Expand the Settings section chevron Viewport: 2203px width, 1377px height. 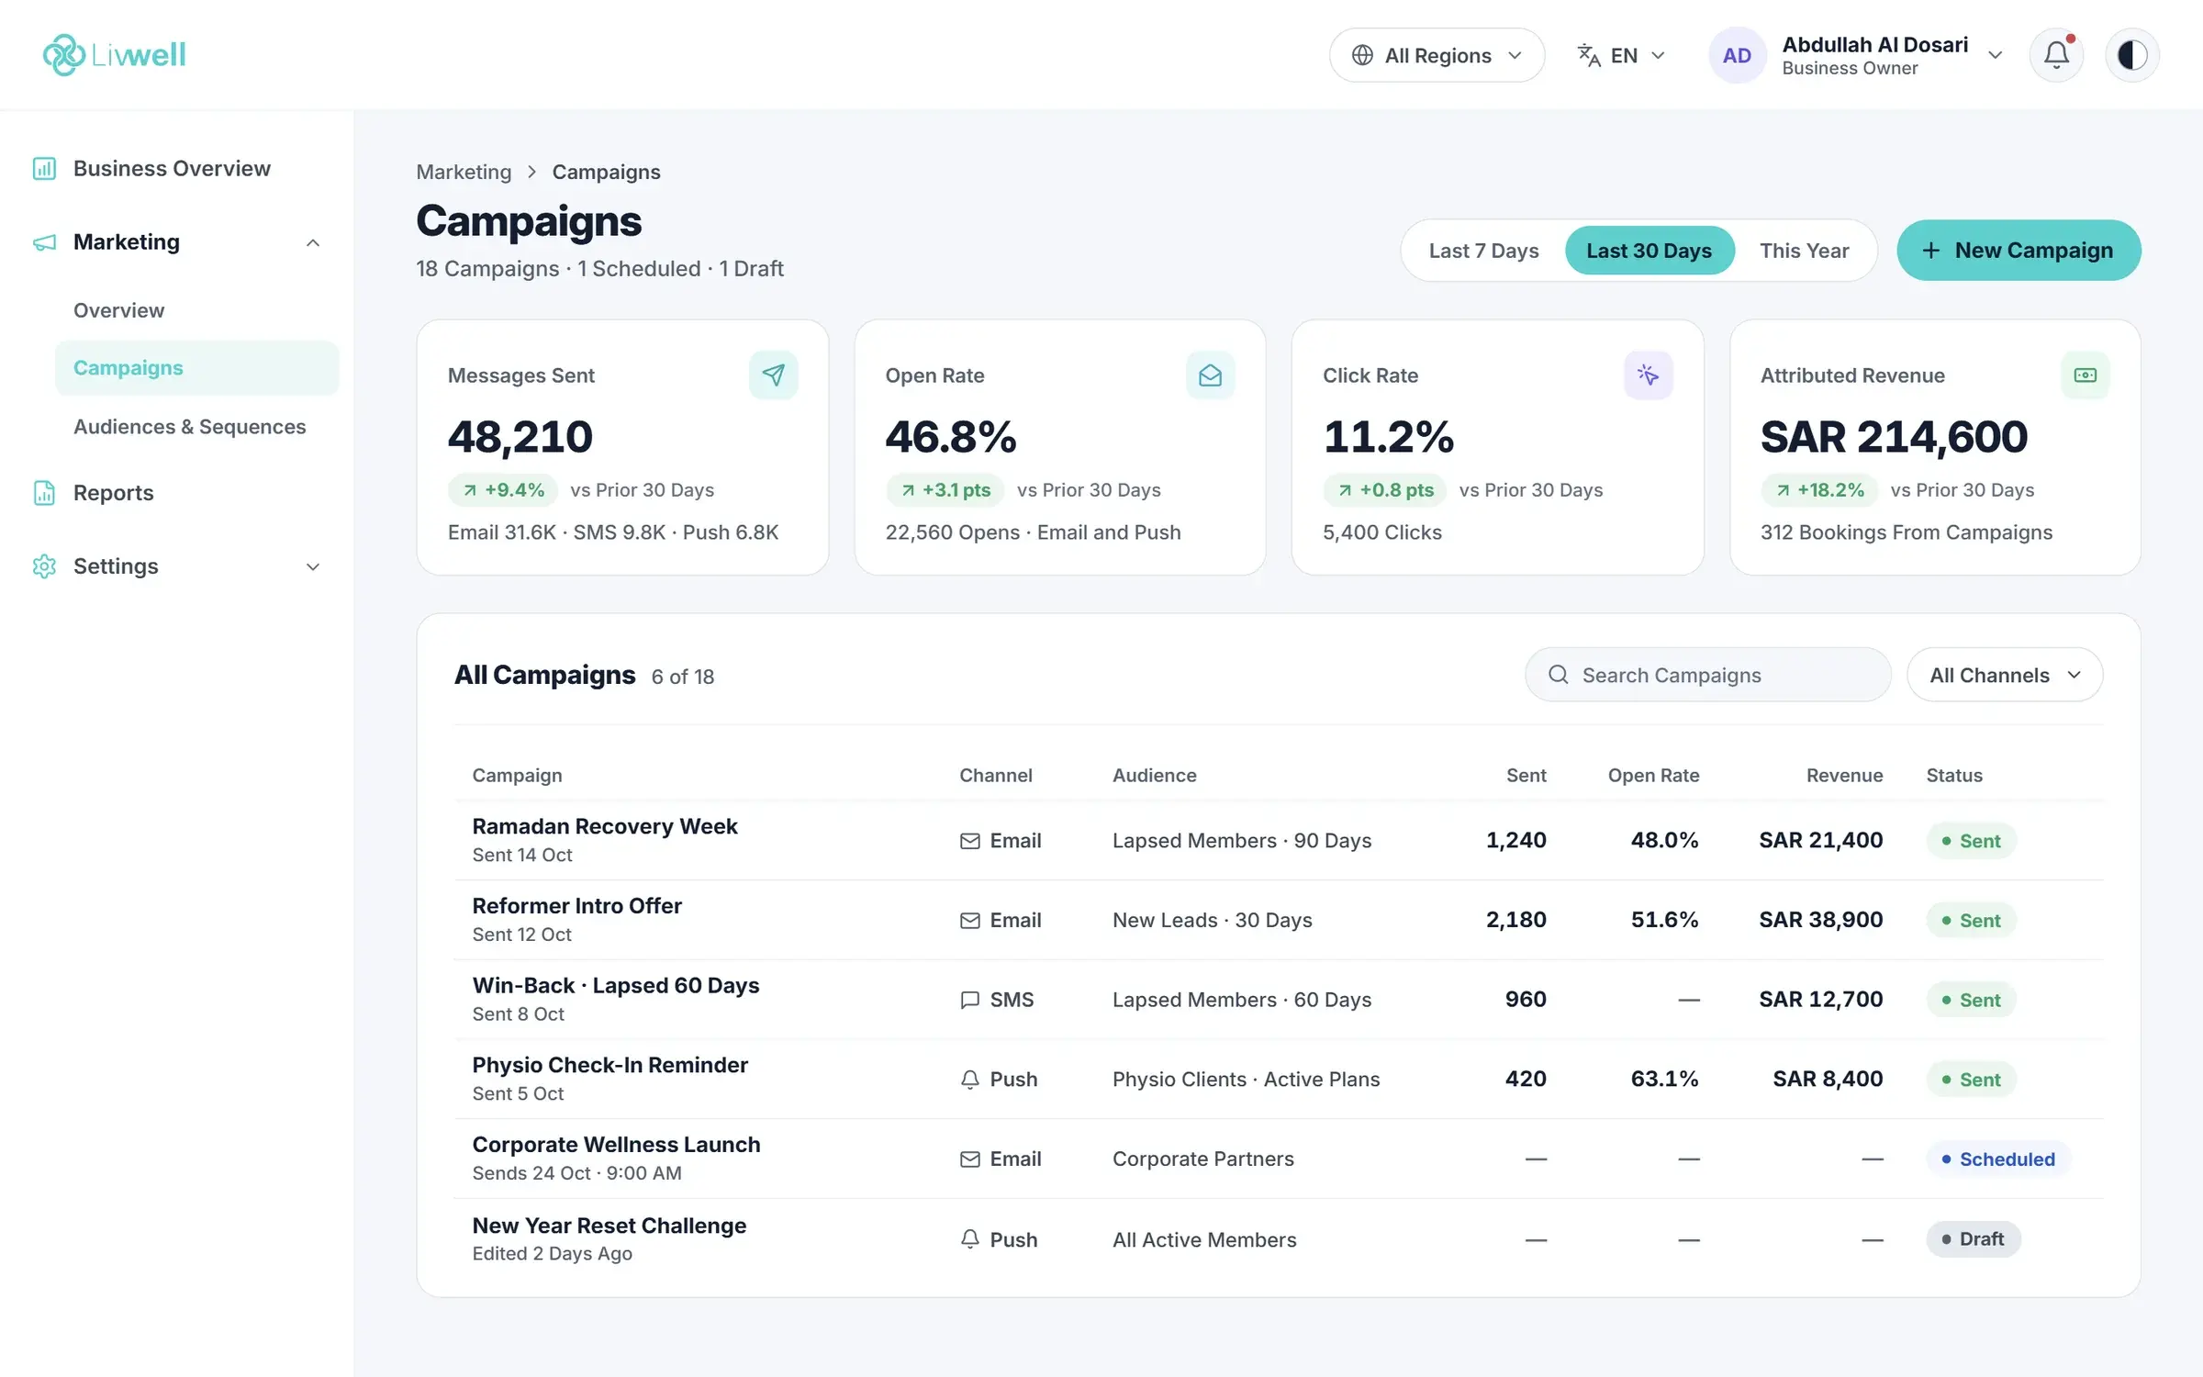tap(313, 566)
